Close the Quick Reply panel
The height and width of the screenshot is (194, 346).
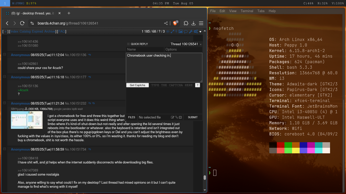point(201,44)
